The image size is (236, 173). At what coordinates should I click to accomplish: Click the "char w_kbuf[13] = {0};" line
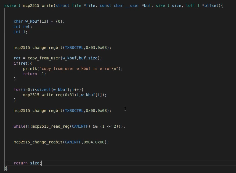pos(39,21)
